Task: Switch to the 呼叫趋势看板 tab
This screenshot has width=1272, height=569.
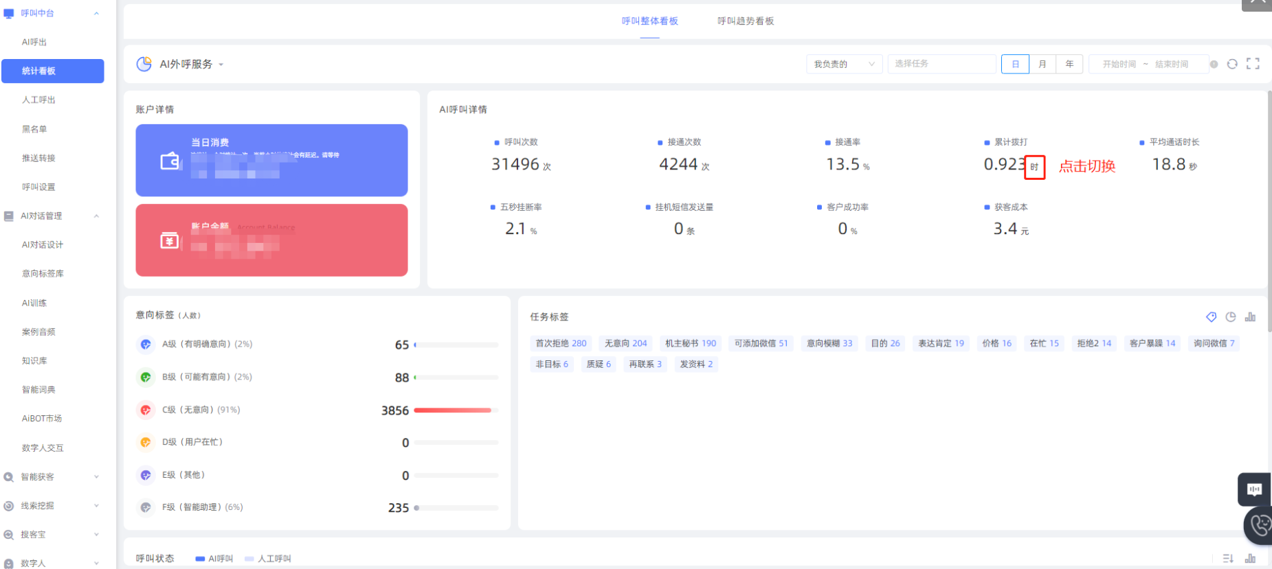Action: point(746,21)
